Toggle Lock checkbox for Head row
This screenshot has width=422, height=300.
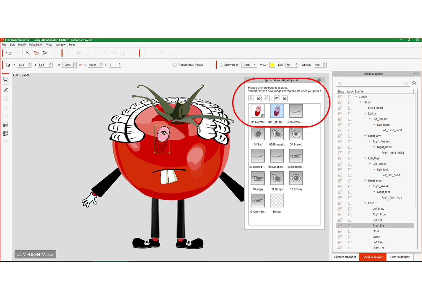(x=350, y=102)
